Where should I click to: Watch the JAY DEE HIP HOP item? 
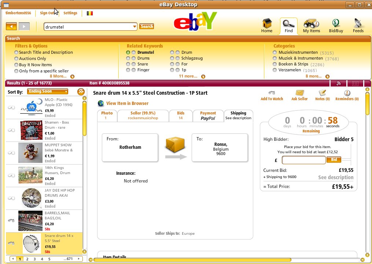tap(11, 198)
